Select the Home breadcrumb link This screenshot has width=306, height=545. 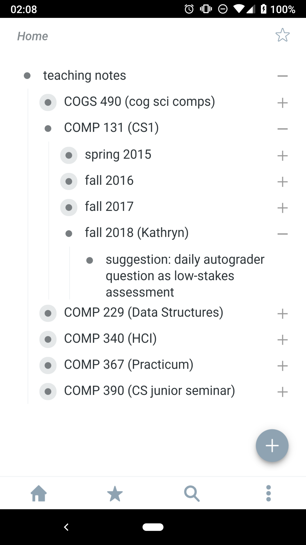pos(33,36)
